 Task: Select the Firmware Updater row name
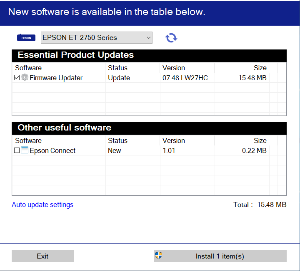coord(56,78)
